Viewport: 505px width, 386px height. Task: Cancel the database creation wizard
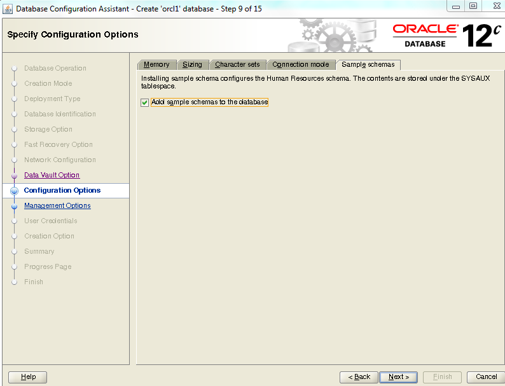pyautogui.click(x=486, y=377)
